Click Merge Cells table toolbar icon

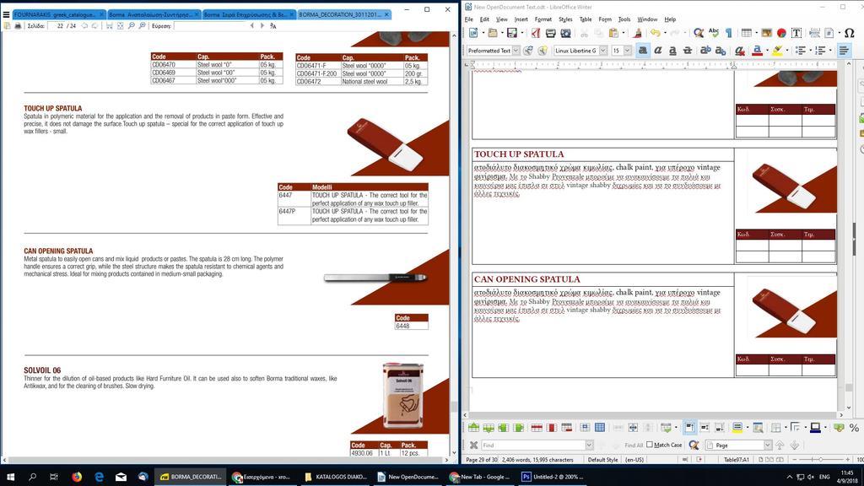[618, 428]
